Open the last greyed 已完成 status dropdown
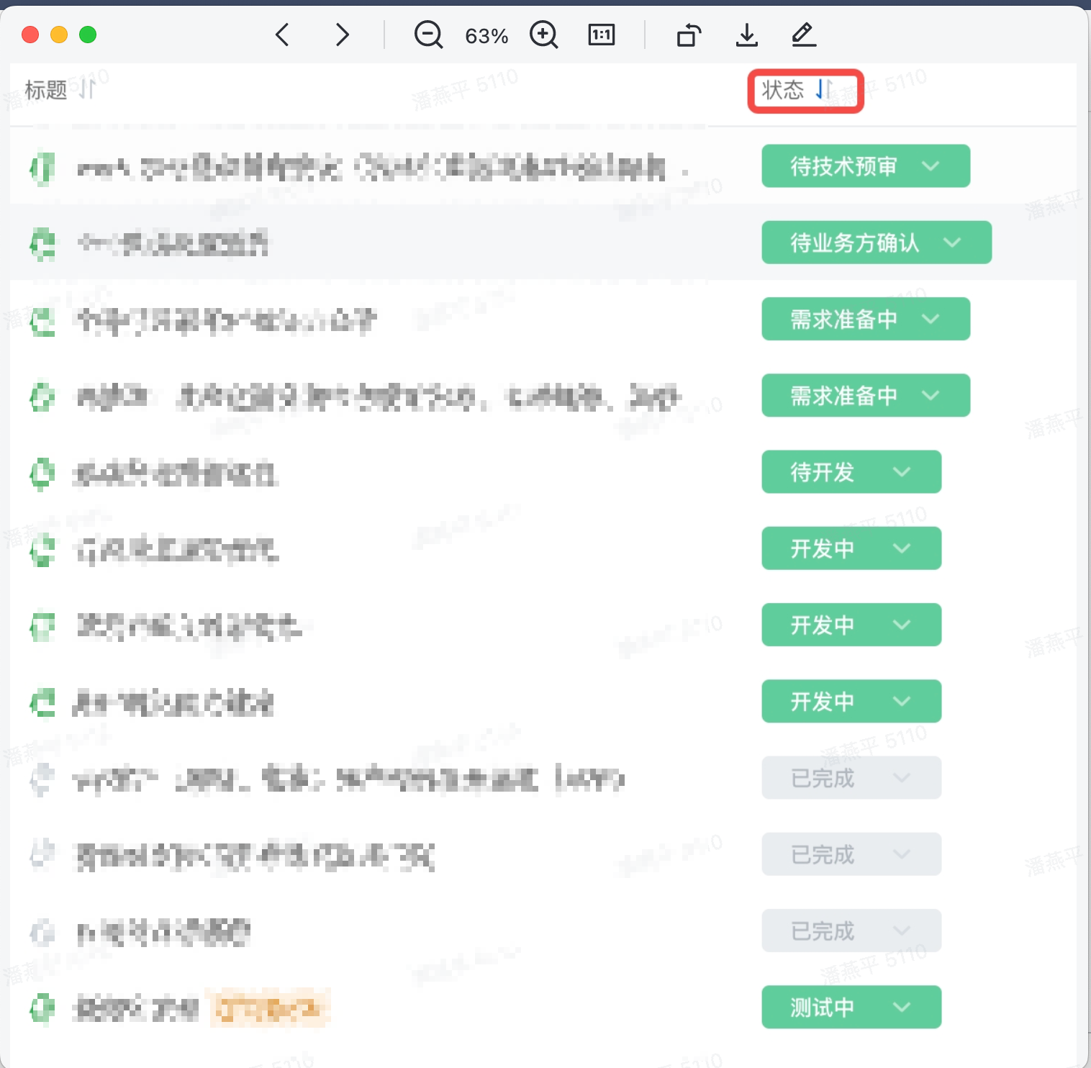The width and height of the screenshot is (1091, 1068). pos(851,931)
